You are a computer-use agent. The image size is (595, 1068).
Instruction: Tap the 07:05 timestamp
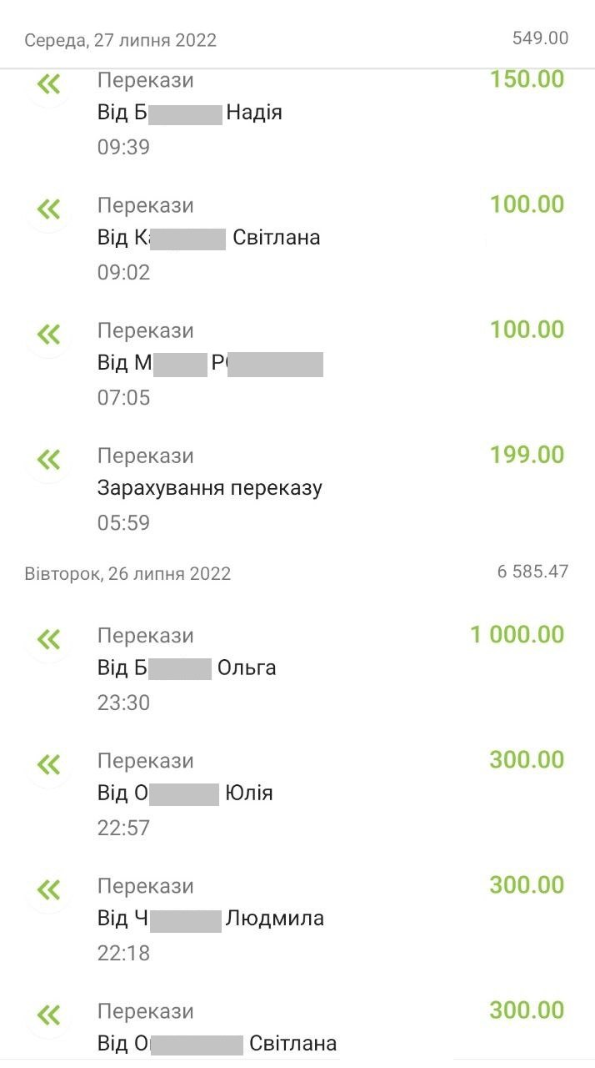pyautogui.click(x=123, y=397)
